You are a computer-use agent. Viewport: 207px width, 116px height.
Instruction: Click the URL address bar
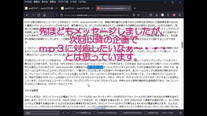point(97,15)
